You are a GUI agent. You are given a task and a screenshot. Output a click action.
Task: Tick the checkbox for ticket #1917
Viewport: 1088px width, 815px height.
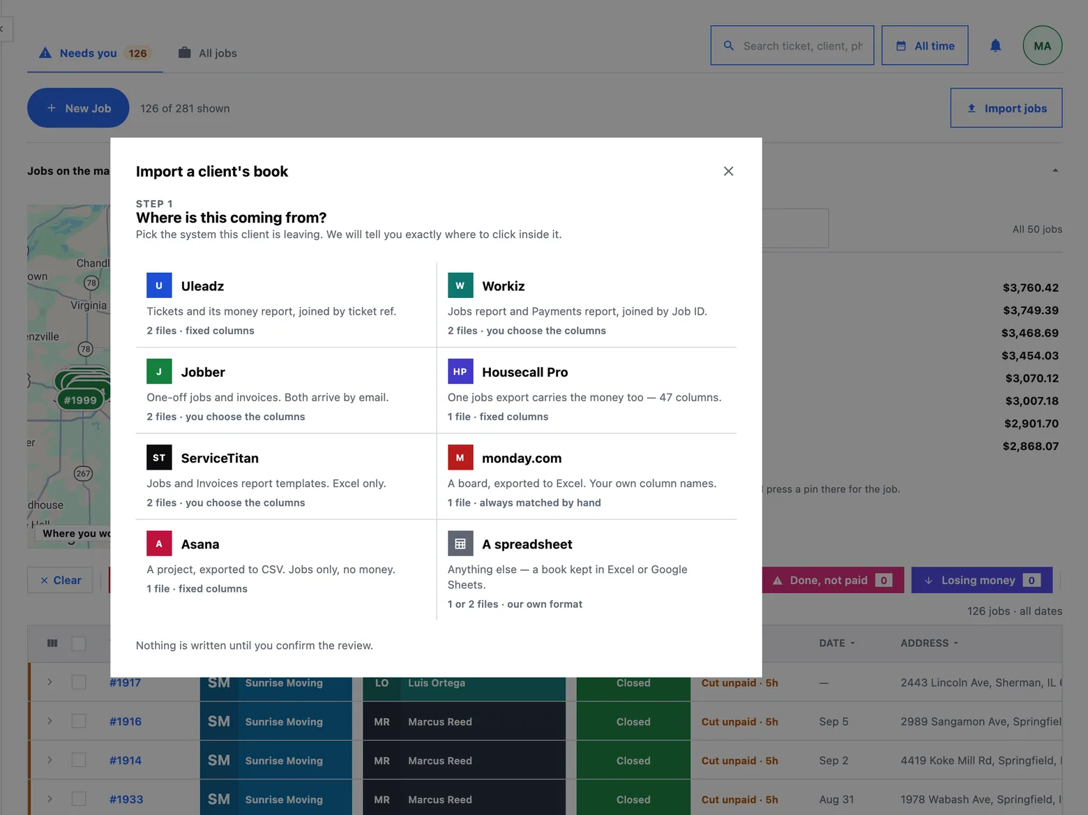tap(79, 682)
